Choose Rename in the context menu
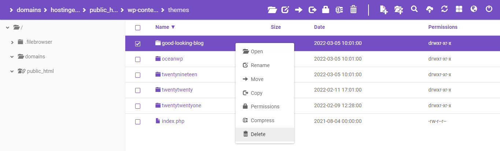The image size is (500, 151). (x=265, y=65)
